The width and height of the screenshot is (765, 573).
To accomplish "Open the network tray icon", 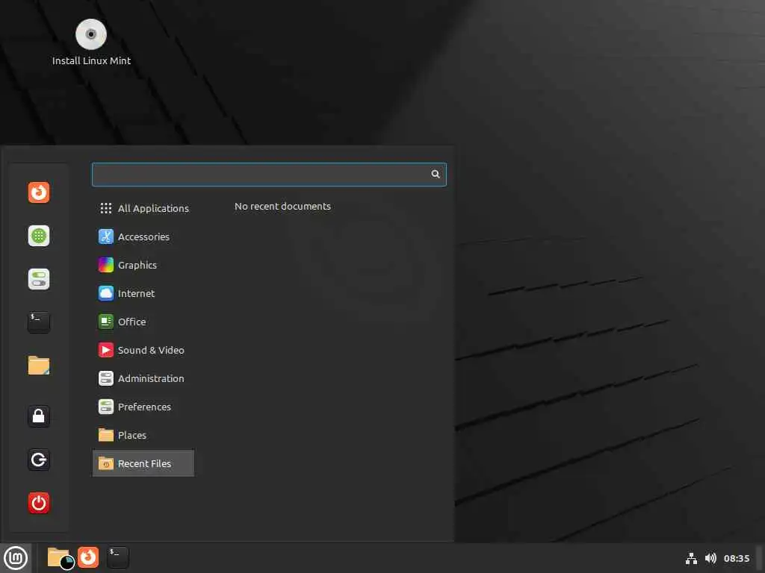I will tap(691, 558).
